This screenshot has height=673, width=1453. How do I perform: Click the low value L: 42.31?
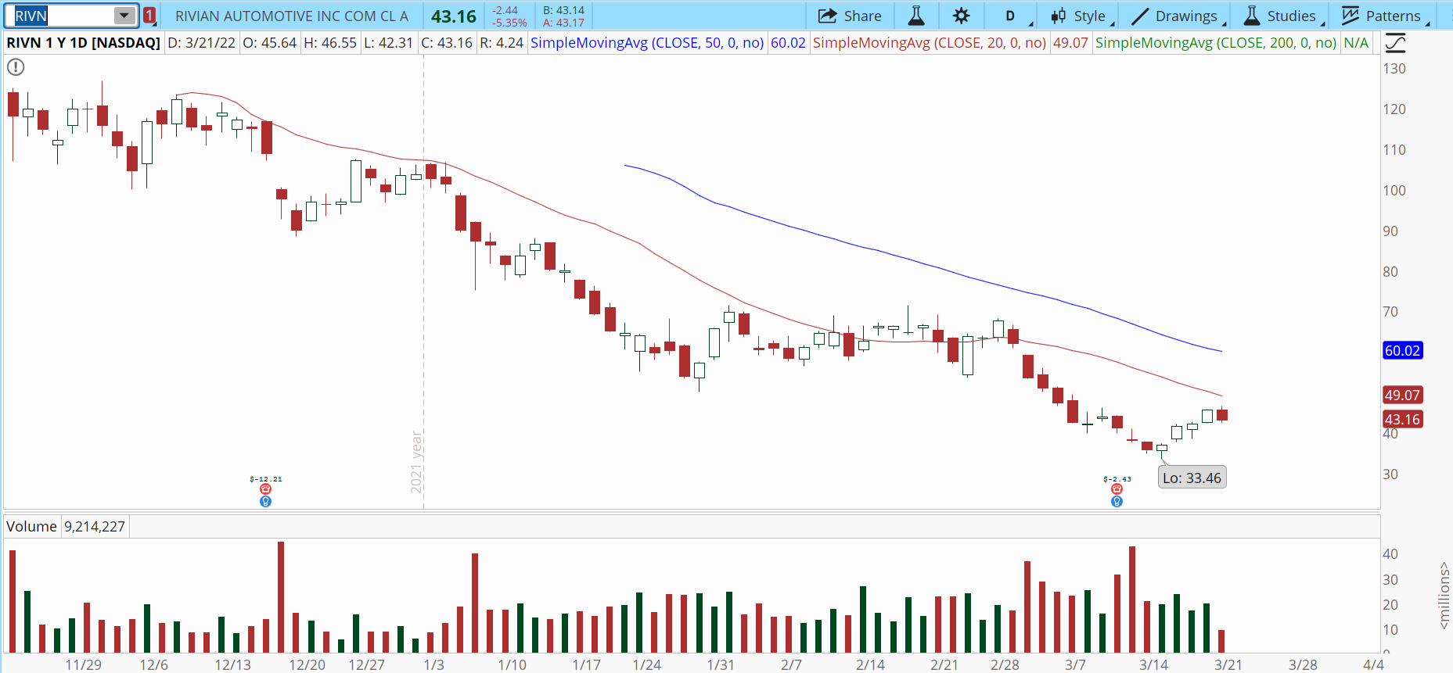388,43
